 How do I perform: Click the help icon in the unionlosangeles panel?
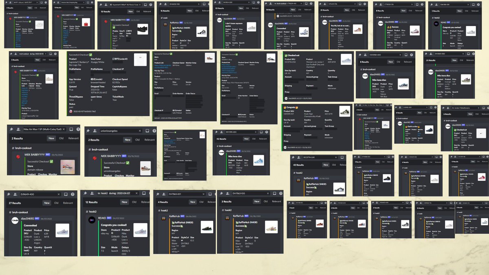click(x=154, y=131)
